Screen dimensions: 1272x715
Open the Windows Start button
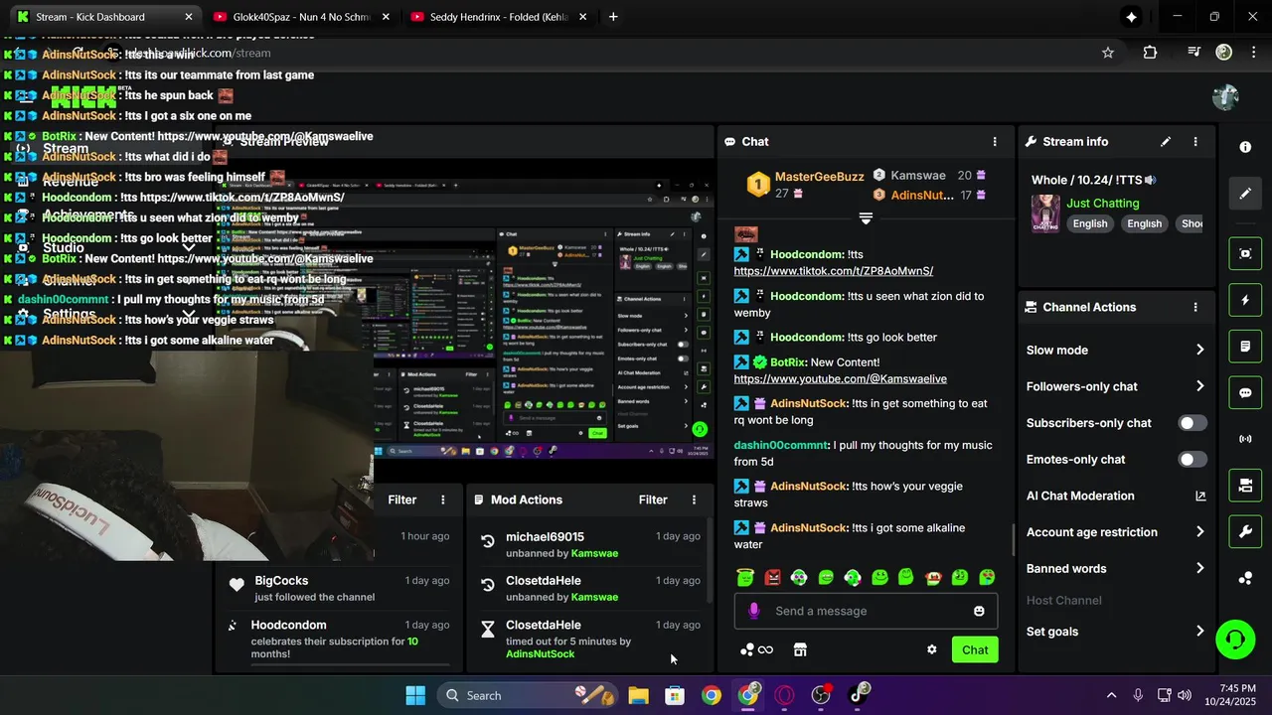[415, 695]
